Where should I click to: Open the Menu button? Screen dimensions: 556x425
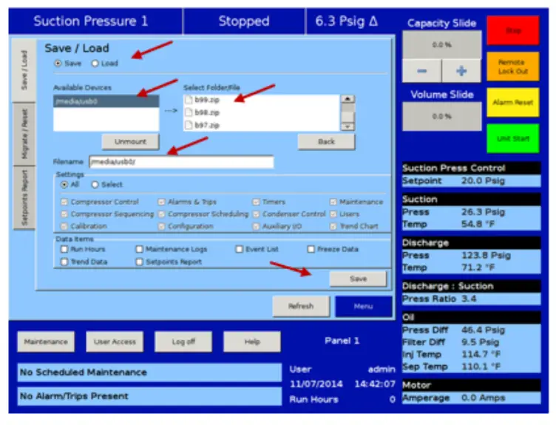click(364, 306)
